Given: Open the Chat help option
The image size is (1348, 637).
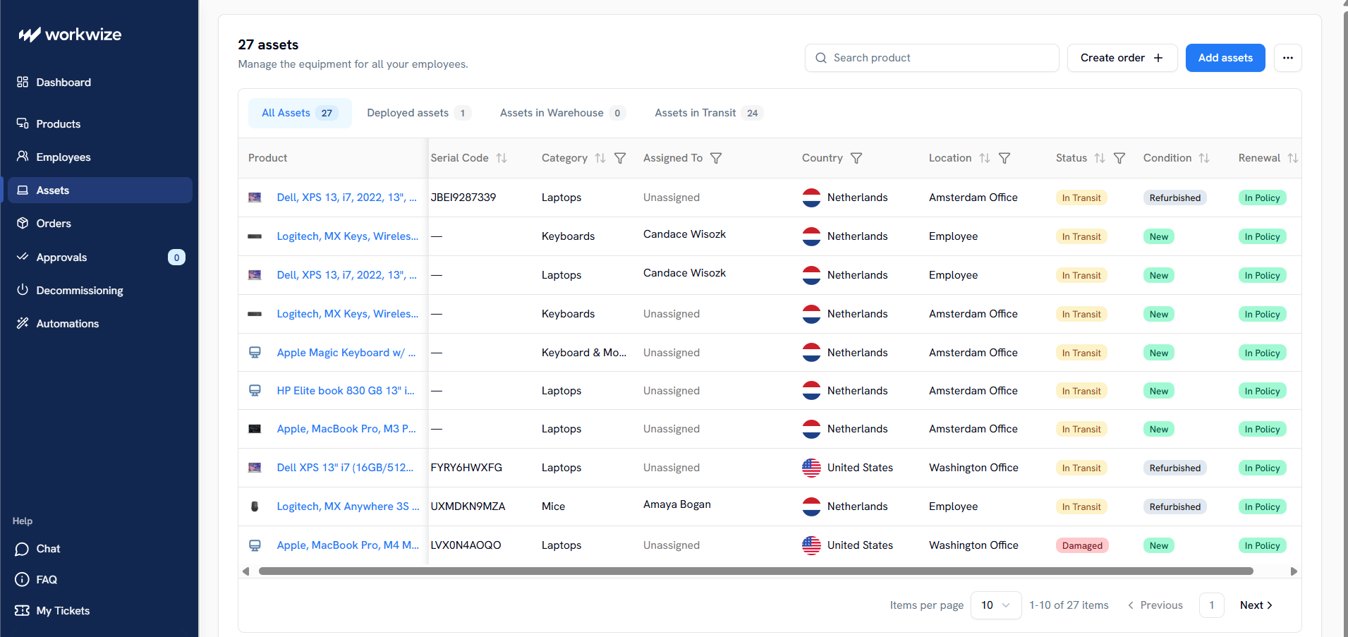Looking at the screenshot, I should (37, 549).
